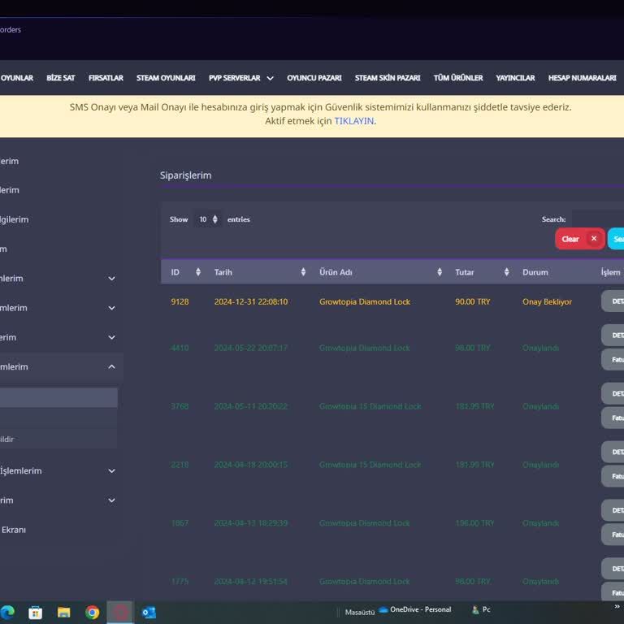
Task: Sort orders by the Tarih column arrows
Action: [303, 272]
